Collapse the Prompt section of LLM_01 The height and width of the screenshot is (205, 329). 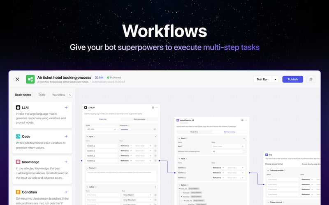(87, 168)
